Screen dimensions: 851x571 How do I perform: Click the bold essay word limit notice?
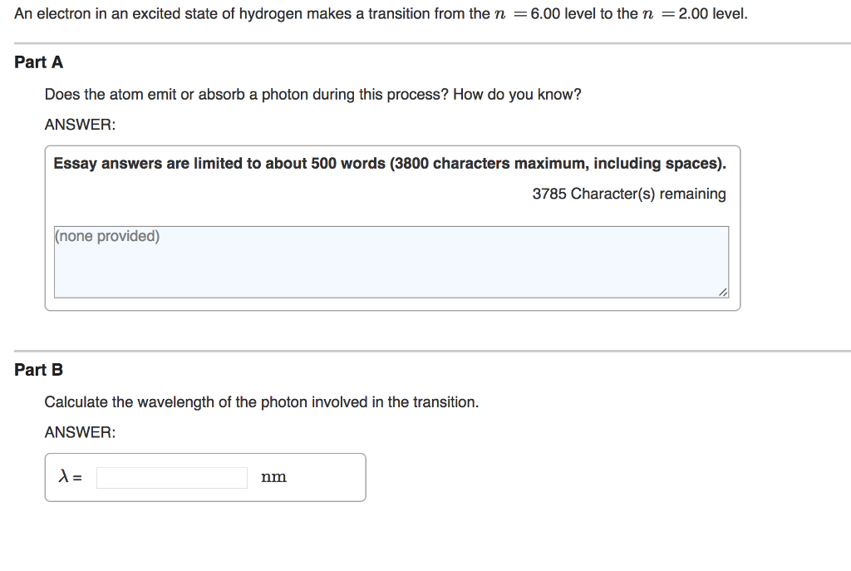(389, 164)
